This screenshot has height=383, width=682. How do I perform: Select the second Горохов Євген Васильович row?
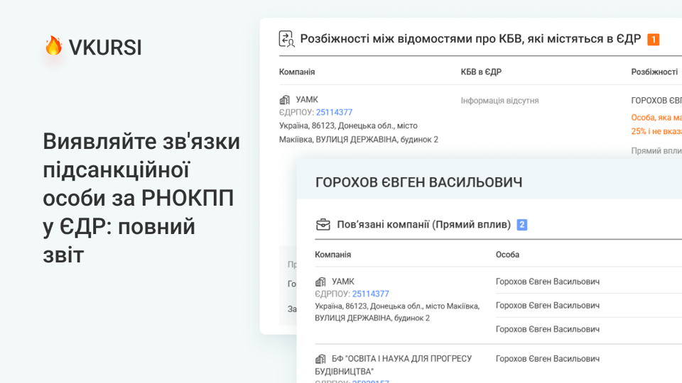(x=548, y=305)
